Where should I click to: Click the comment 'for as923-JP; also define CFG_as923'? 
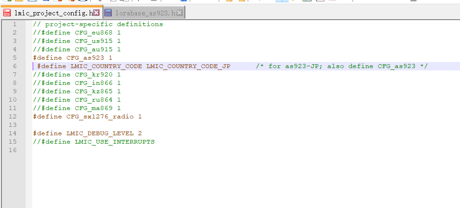point(342,66)
